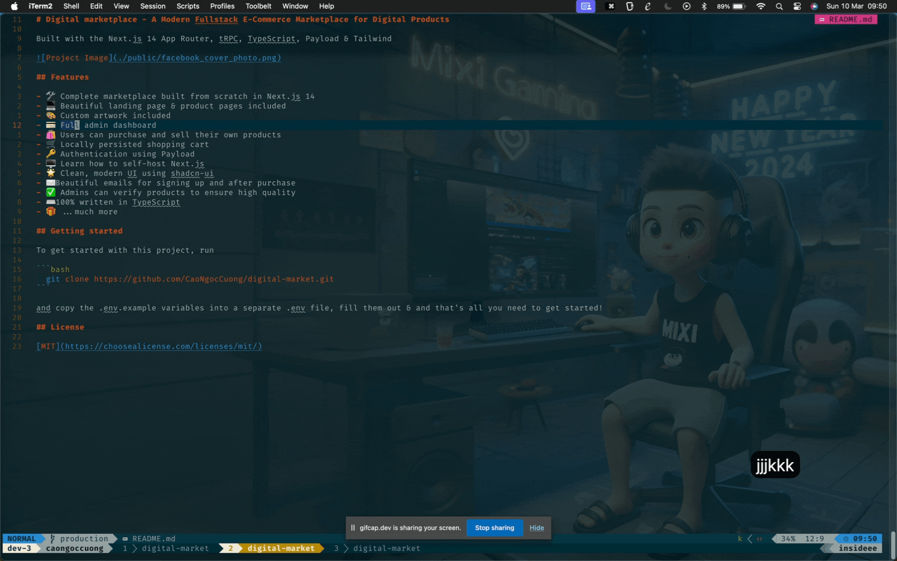Click the insideee hostname segment

point(857,548)
